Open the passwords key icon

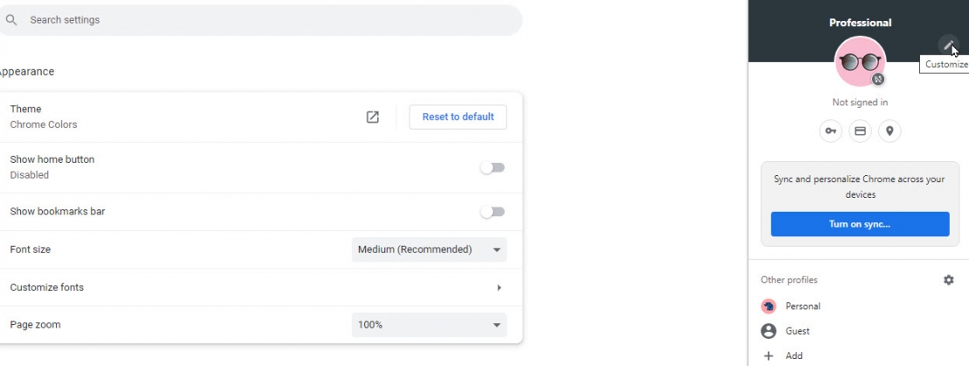830,131
